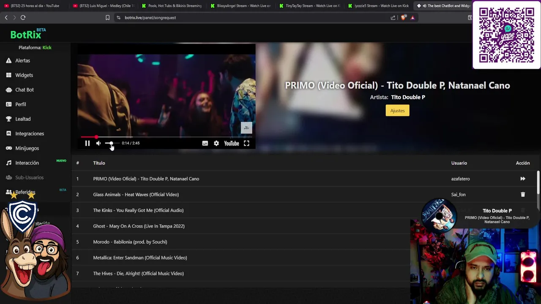Skip the PRIMO song with forward icon
Image resolution: width=541 pixels, height=304 pixels.
point(523,179)
